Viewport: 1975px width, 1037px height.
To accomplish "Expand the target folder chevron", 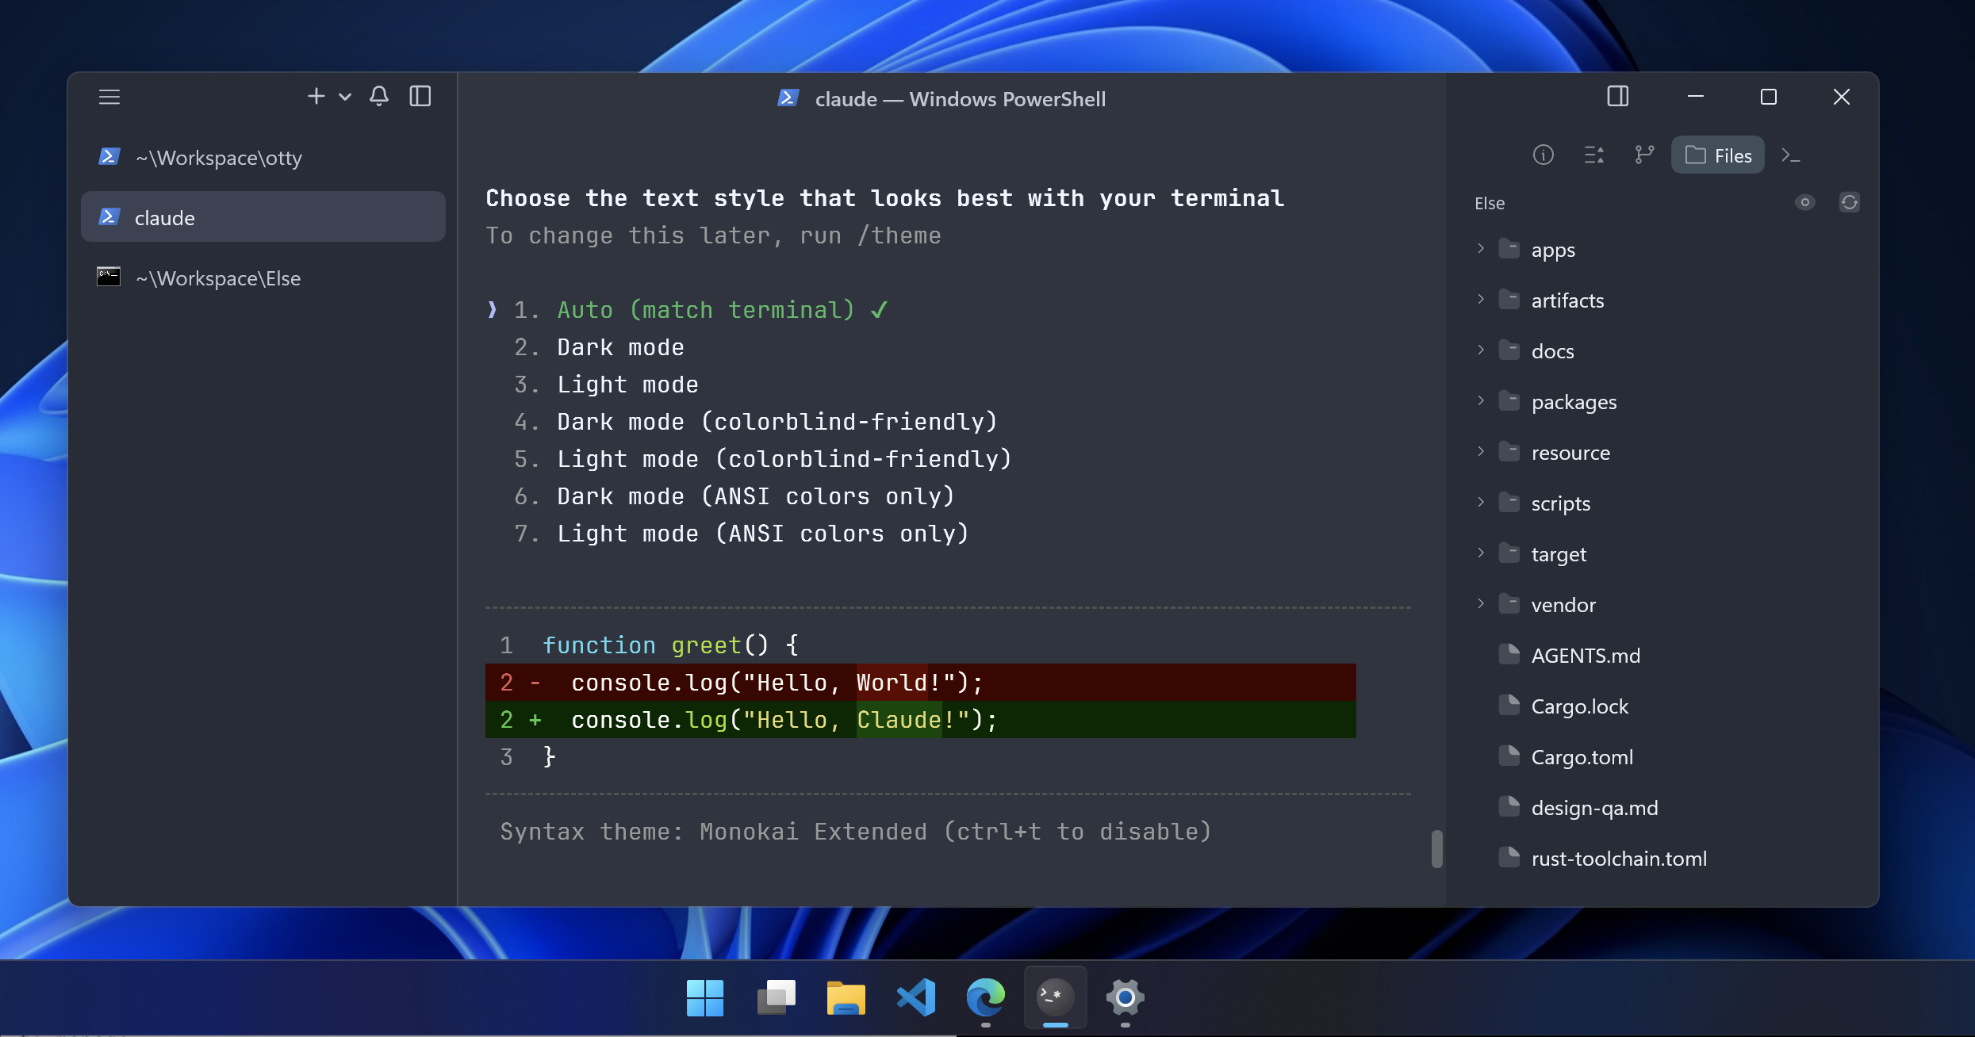I will (x=1481, y=553).
